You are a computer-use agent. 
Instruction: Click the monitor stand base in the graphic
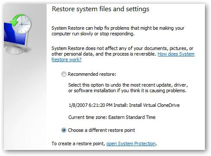(16, 50)
